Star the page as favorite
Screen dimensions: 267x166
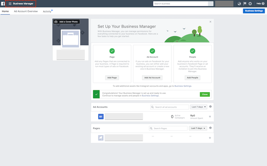click(x=210, y=138)
